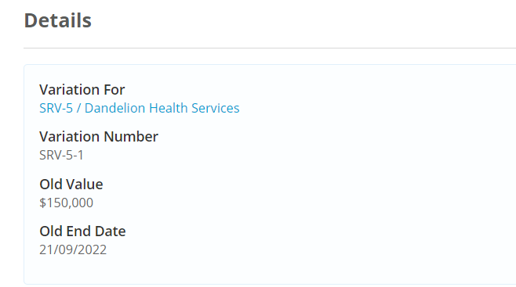The width and height of the screenshot is (516, 287).
Task: Click the Details heading
Action: (x=57, y=20)
